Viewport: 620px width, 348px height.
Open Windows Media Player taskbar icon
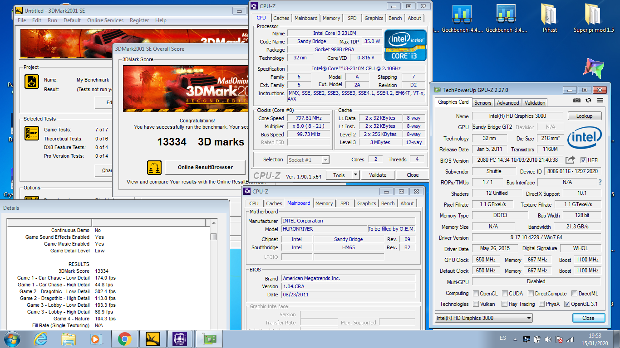click(x=96, y=339)
